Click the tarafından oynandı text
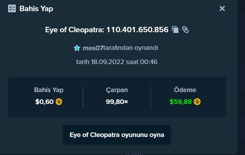This screenshot has height=155, width=245. (x=131, y=48)
